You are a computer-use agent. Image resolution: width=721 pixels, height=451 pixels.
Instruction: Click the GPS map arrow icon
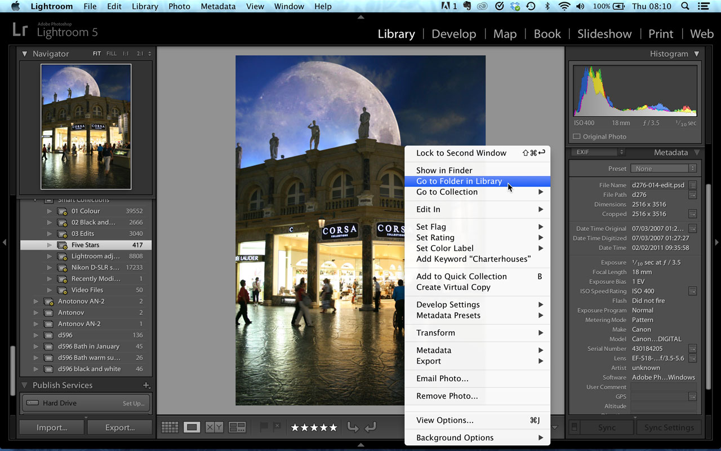693,396
